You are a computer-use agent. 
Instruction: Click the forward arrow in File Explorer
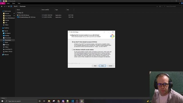click(x=5, y=6)
